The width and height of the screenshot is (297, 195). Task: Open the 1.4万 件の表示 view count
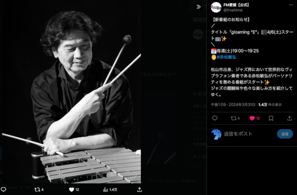[x=270, y=105]
